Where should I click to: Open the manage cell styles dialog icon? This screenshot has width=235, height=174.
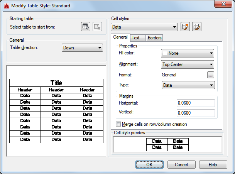pyautogui.click(x=197, y=27)
